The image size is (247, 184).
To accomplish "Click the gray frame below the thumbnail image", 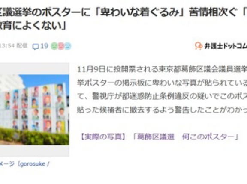I will pyautogui.click(x=34, y=151).
